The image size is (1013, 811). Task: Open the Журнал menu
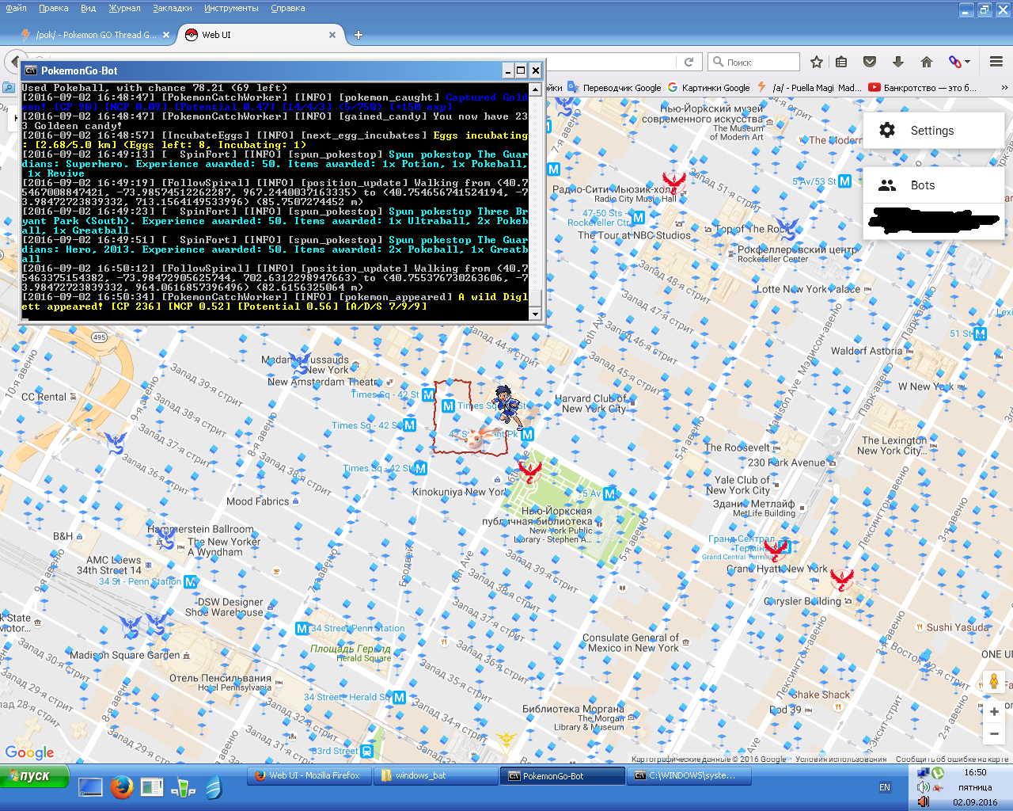pyautogui.click(x=124, y=8)
